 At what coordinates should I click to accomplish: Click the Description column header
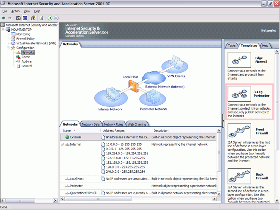pos(184,130)
